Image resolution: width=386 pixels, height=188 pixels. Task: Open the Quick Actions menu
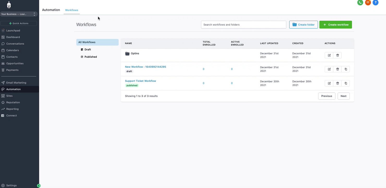19,23
